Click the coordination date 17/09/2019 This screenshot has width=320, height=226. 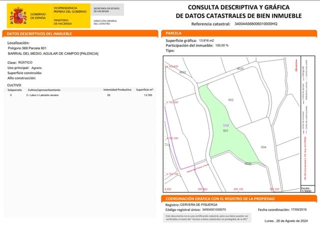click(x=299, y=209)
